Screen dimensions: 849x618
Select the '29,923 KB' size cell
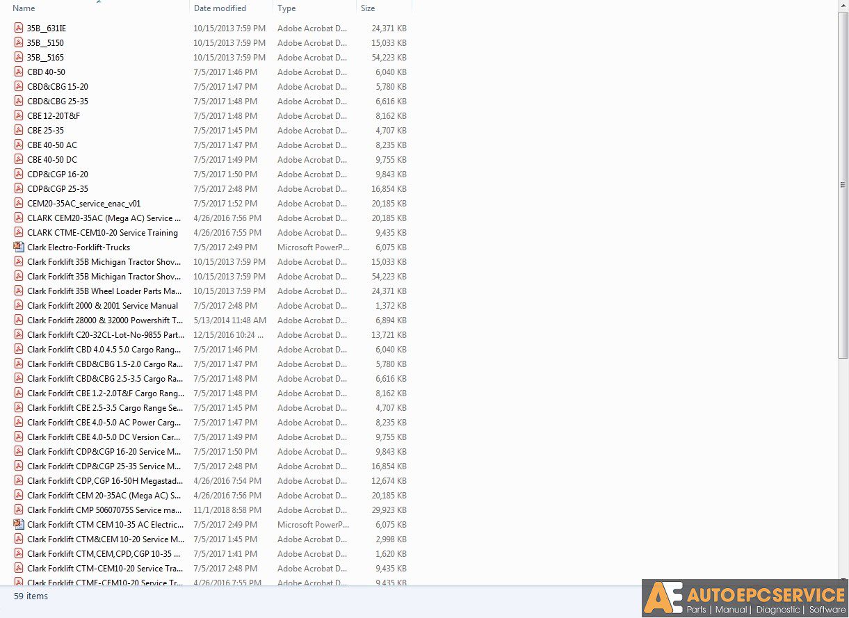(389, 510)
